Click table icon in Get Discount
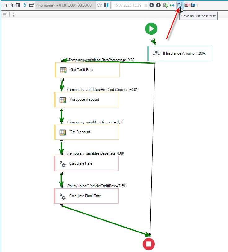 tap(63, 132)
